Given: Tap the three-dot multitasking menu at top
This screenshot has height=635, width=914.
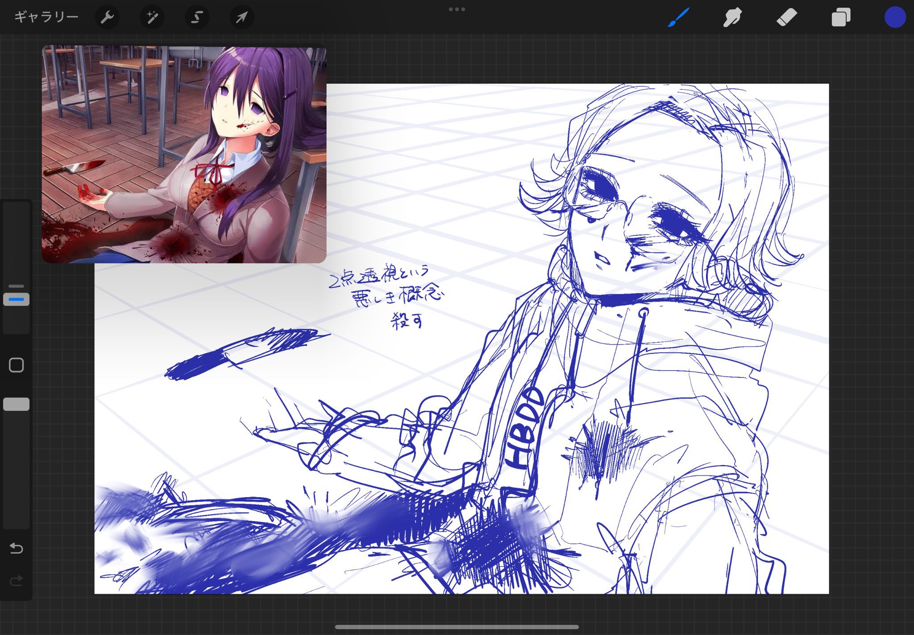Looking at the screenshot, I should (x=457, y=9).
